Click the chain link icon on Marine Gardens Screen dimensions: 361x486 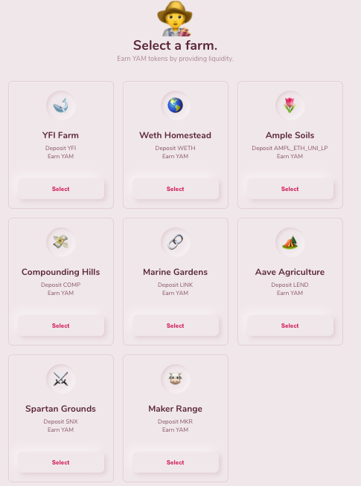(x=176, y=242)
